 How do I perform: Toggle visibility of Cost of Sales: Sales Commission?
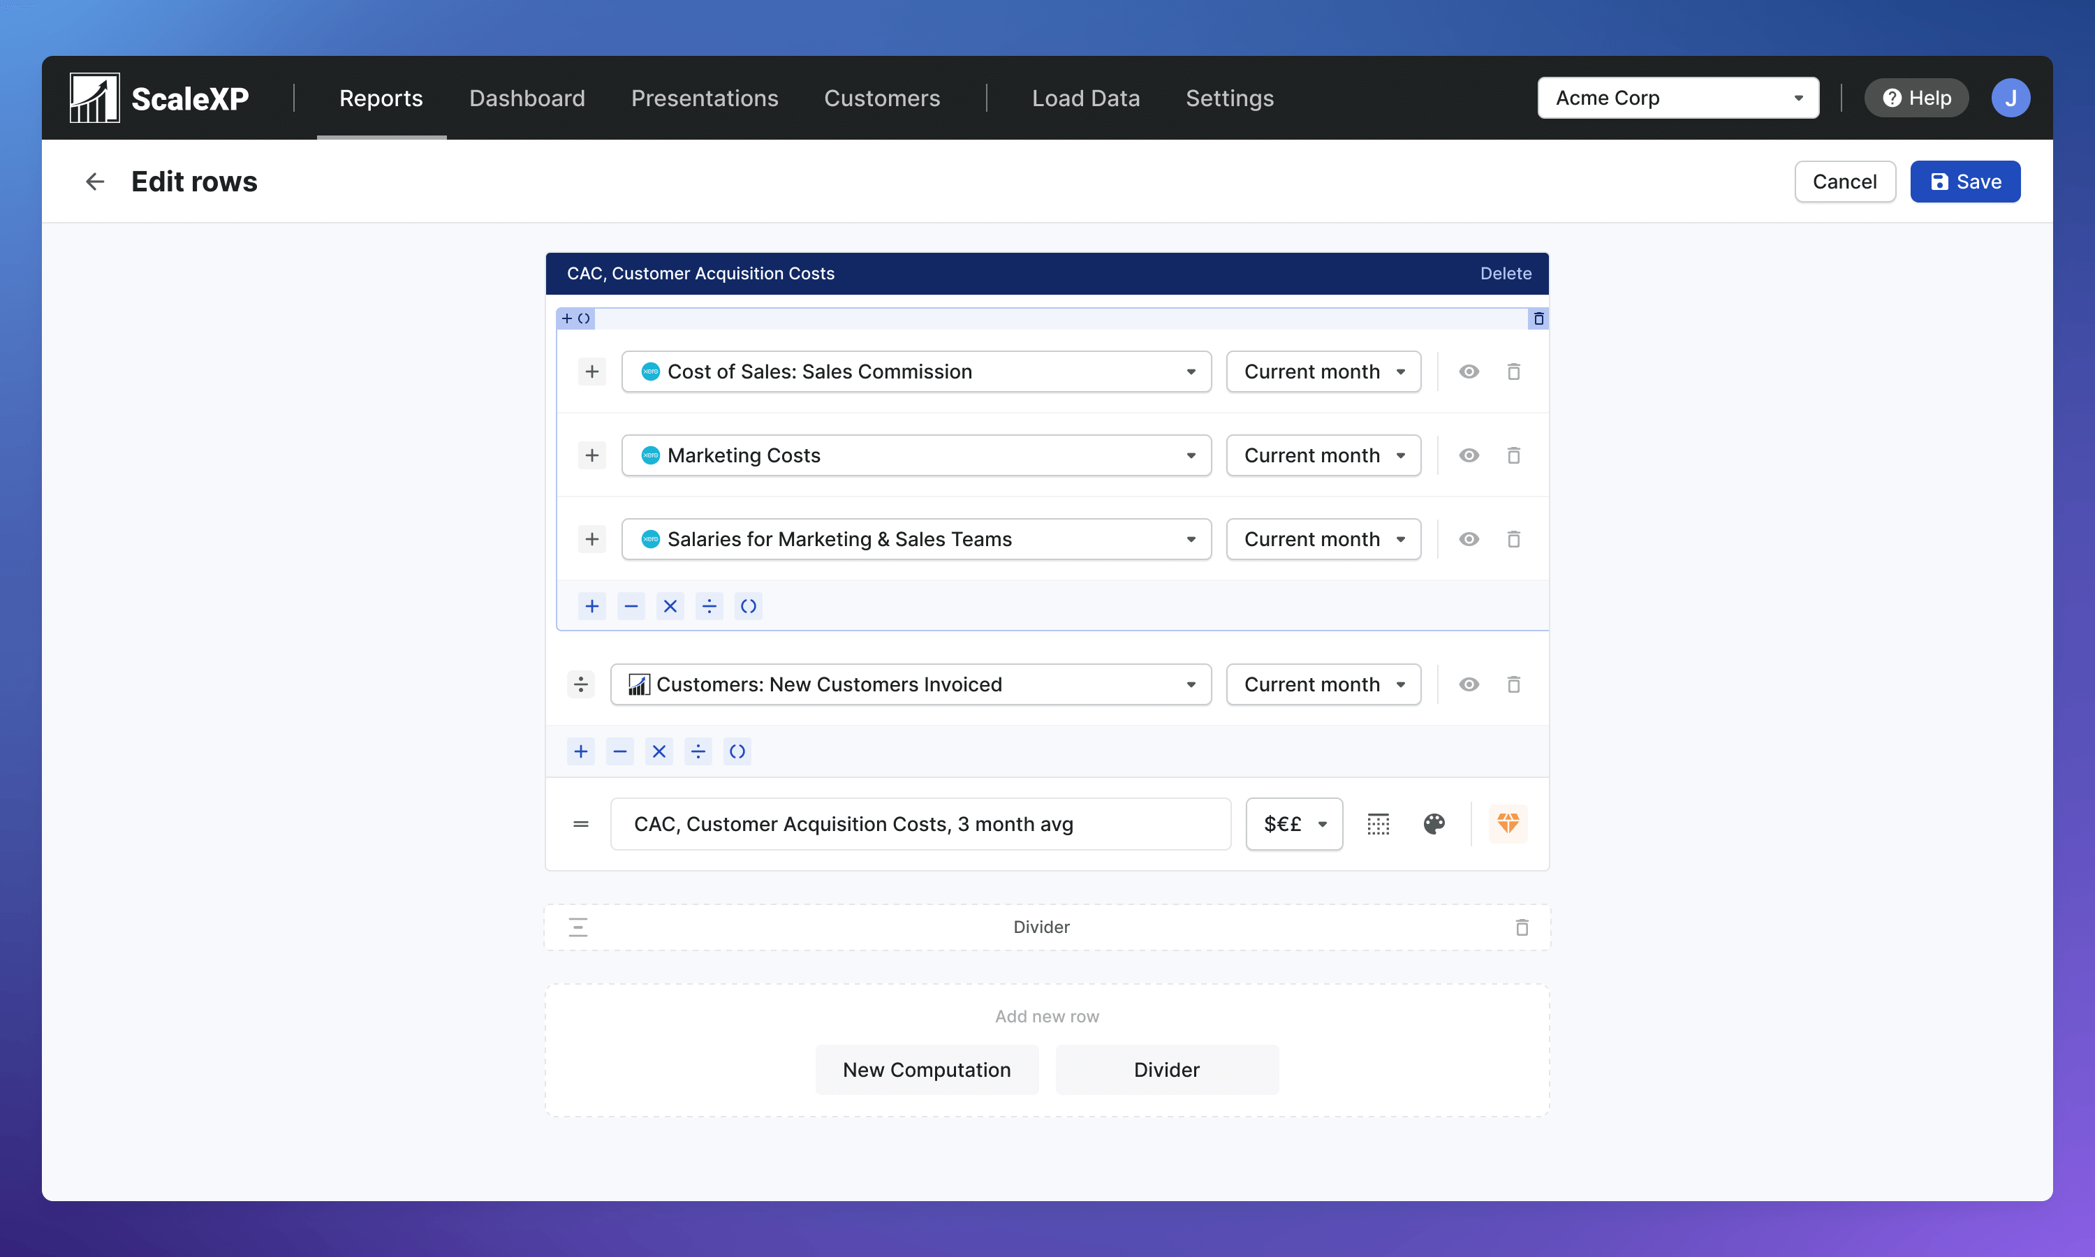pyautogui.click(x=1469, y=372)
